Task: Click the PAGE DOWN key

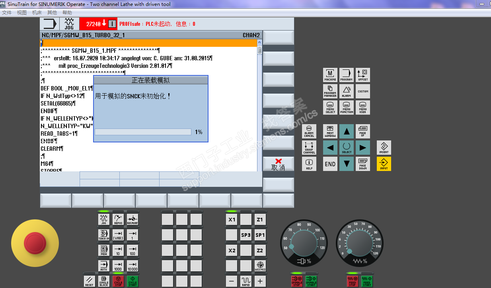Action: pyautogui.click(x=363, y=164)
